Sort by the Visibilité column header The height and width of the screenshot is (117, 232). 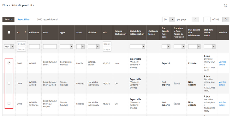pyautogui.click(x=94, y=33)
